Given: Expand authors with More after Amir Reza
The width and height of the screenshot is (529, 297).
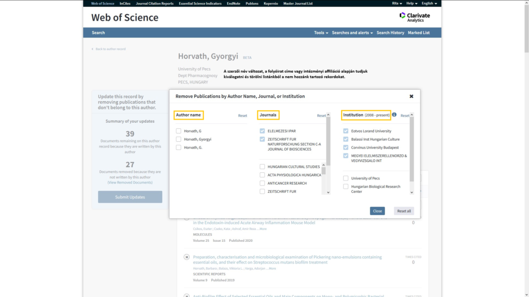Looking at the screenshot, I should click(262, 229).
